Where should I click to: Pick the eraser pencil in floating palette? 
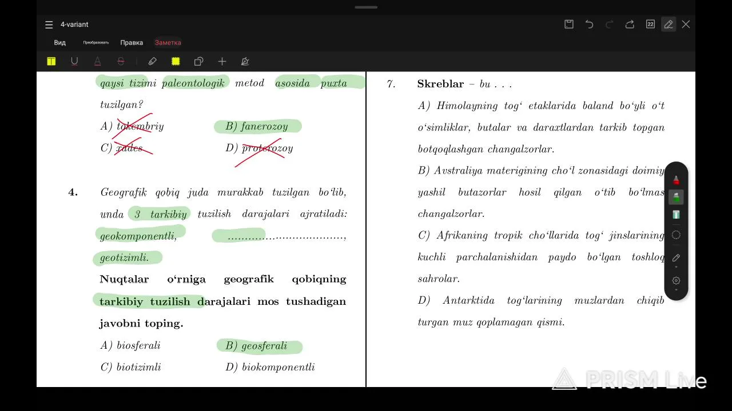[676, 258]
